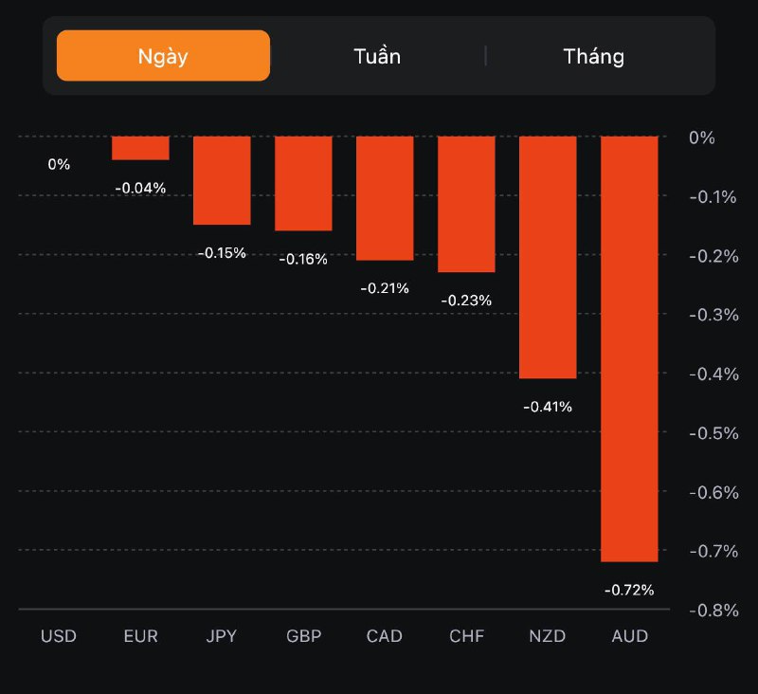Click the EUR bar in chart

click(x=140, y=148)
